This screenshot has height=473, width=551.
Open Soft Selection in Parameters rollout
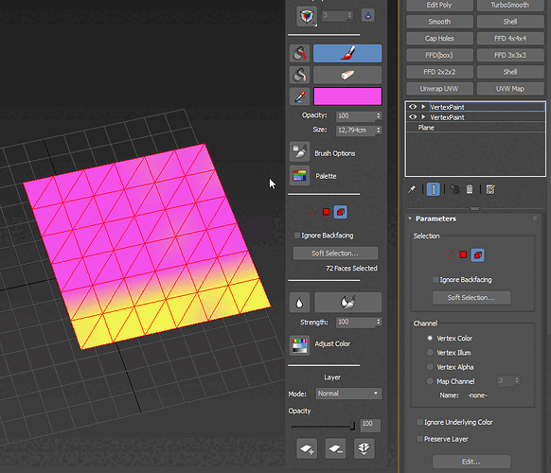pyautogui.click(x=471, y=297)
